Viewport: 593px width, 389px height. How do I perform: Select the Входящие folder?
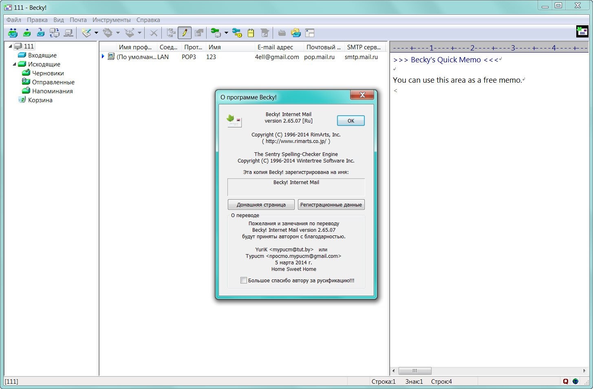point(42,55)
